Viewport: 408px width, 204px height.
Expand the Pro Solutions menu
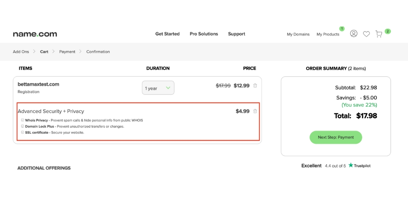[x=204, y=34]
